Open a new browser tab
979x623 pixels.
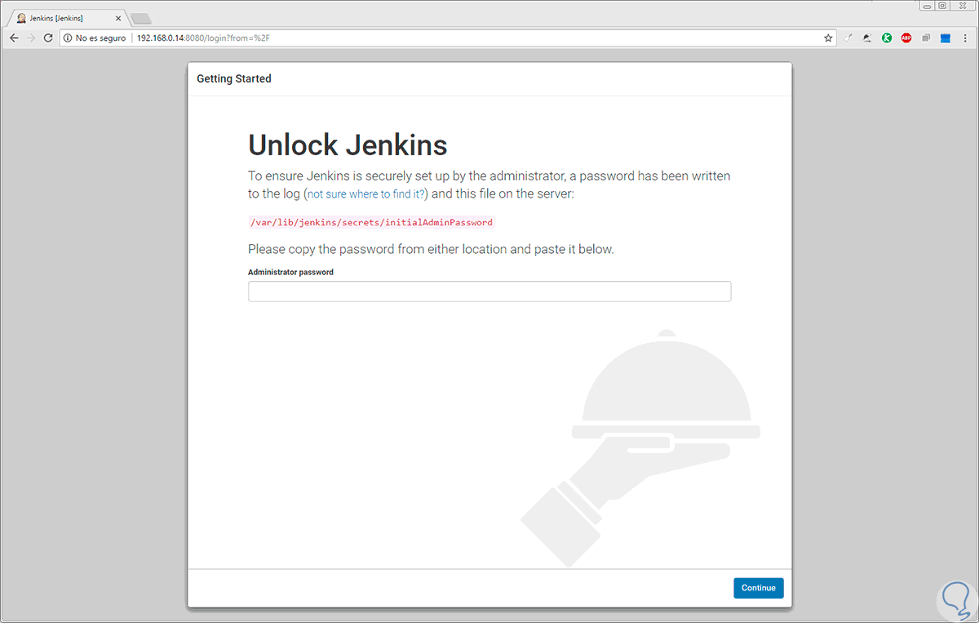coord(141,18)
